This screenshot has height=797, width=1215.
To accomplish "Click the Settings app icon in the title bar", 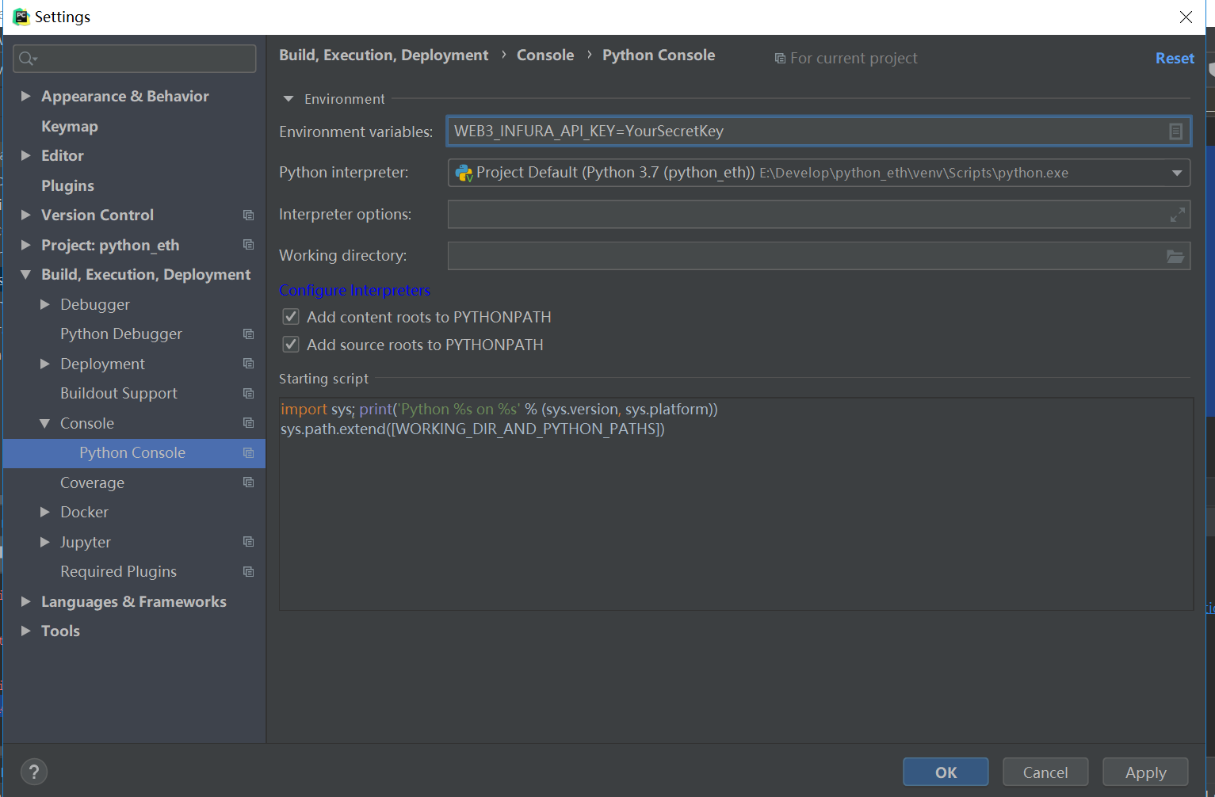I will 21,17.
